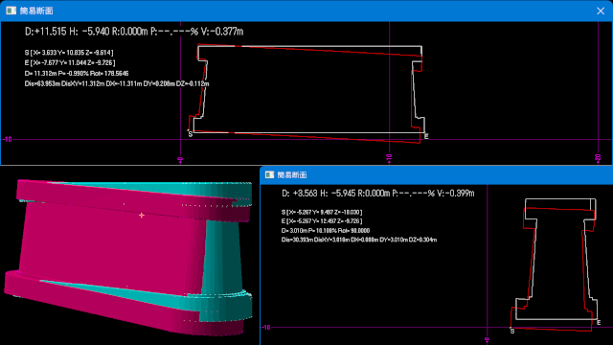
Task: Click the +10 distance axis label
Action: pyautogui.click(x=389, y=158)
